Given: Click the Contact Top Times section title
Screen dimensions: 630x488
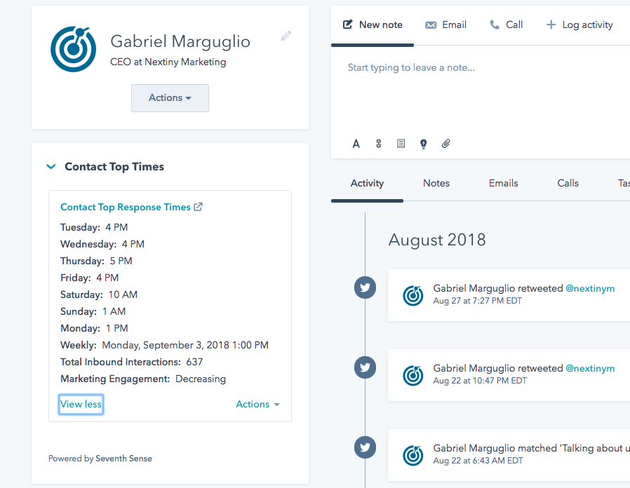Looking at the screenshot, I should point(114,167).
